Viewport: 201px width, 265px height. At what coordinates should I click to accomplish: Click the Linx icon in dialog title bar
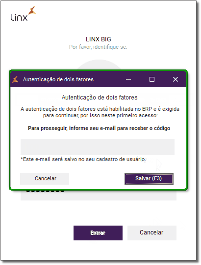point(15,79)
